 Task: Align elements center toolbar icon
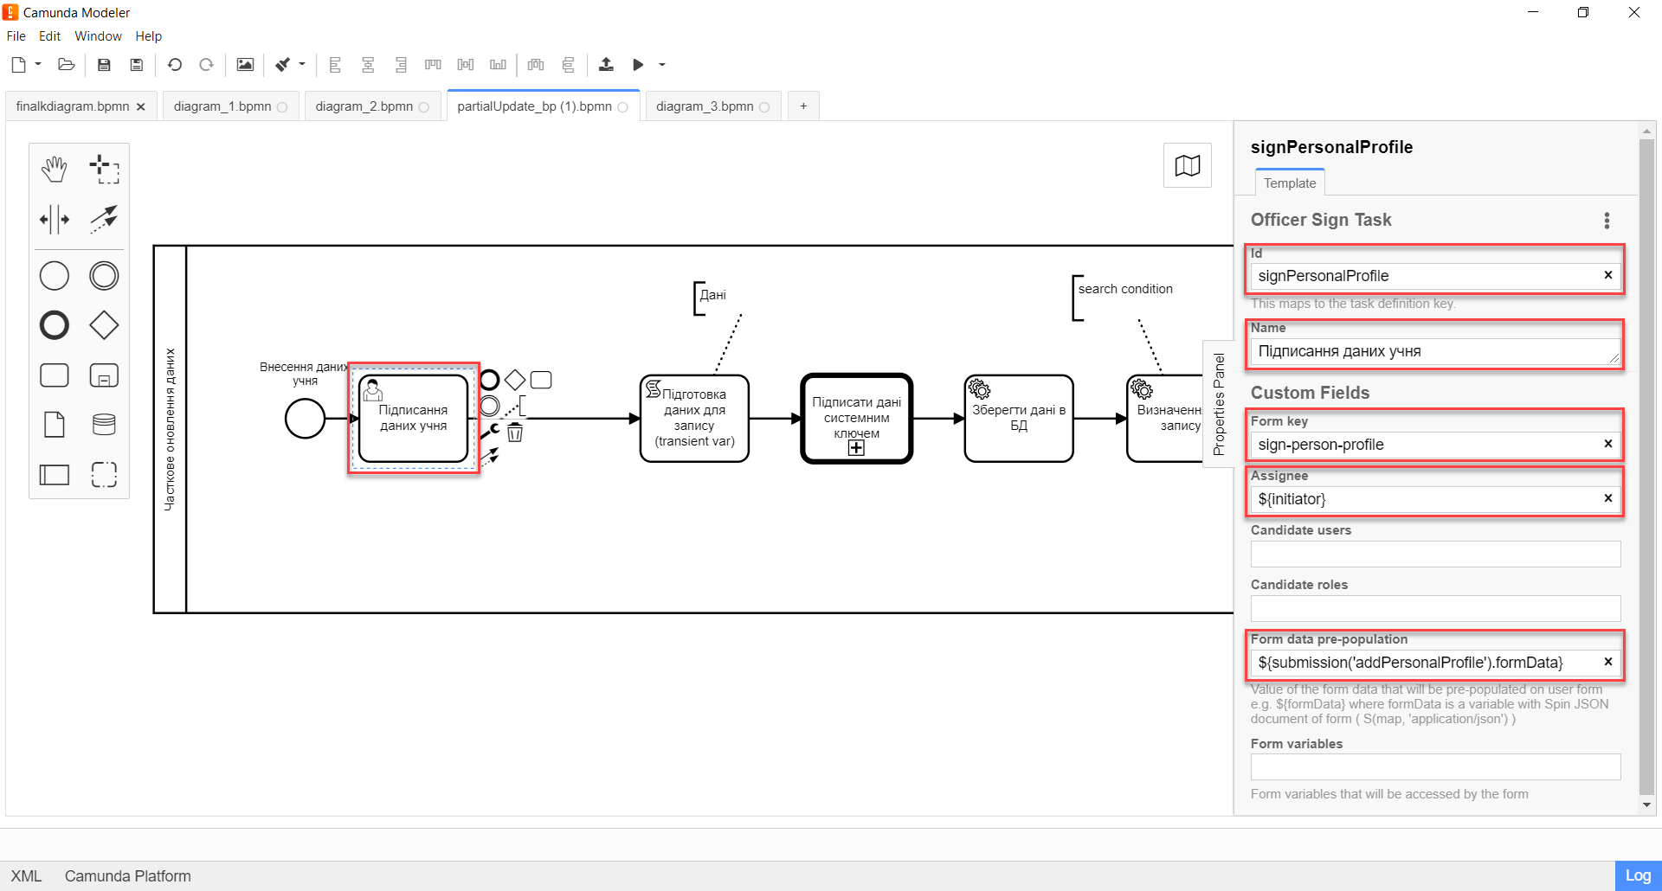[x=368, y=65]
